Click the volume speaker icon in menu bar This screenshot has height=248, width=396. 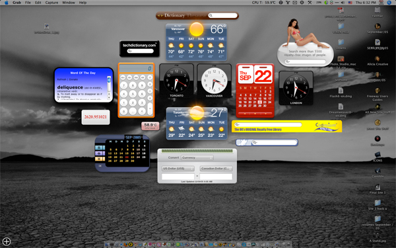click(x=343, y=3)
